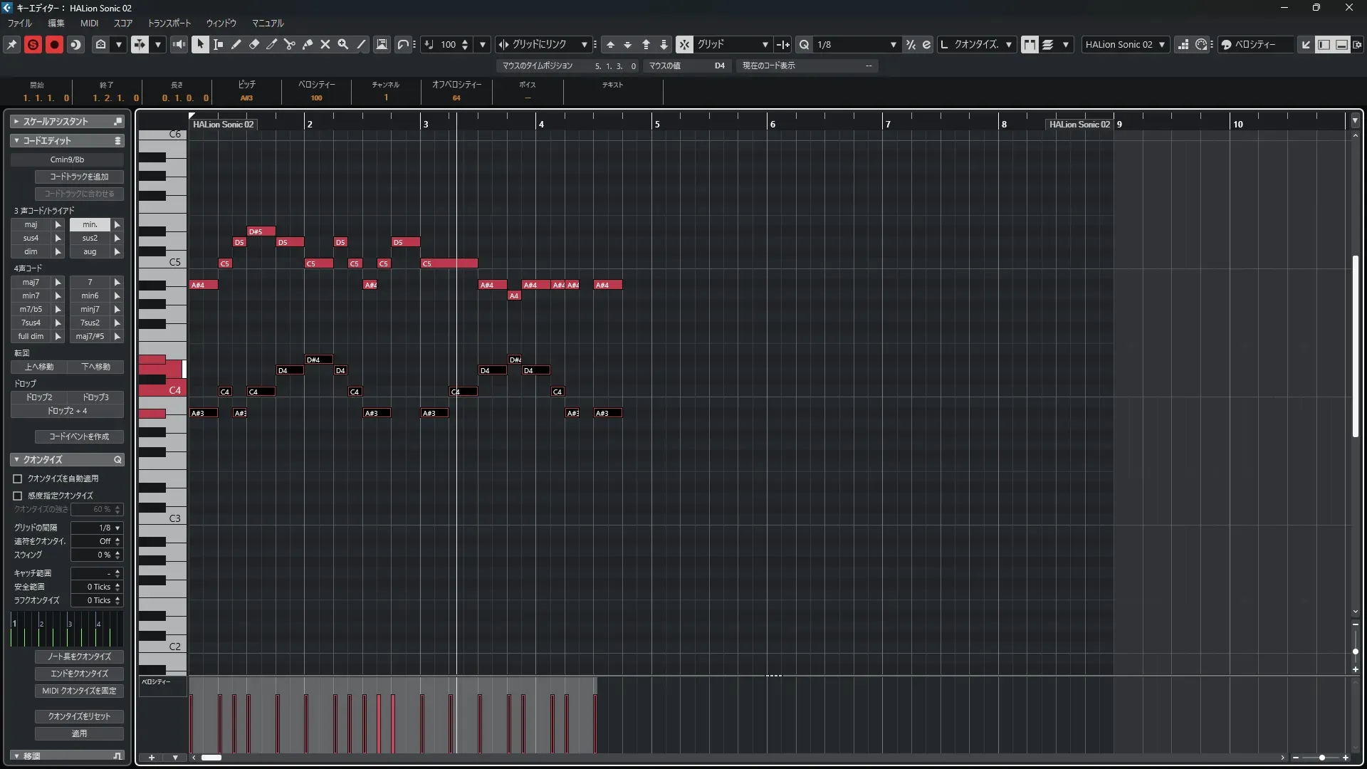Check the 感度指定クオンタイズ option
Screen dimensions: 1367x769
(x=18, y=496)
